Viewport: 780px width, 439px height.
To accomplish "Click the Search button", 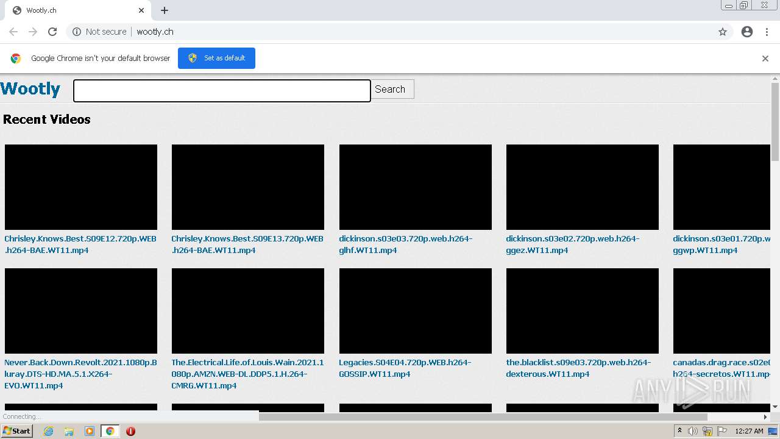I will point(392,89).
